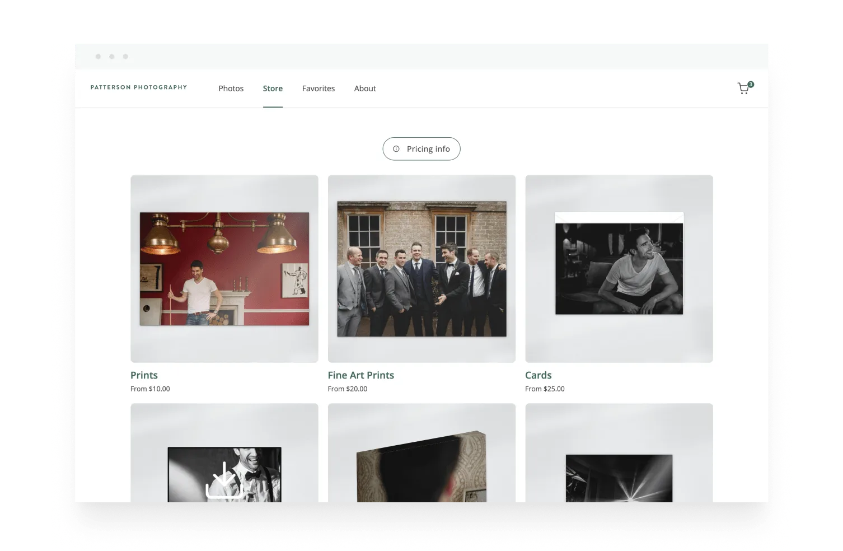Click the Pricing info button
This screenshot has width=843, height=551.
[x=421, y=148]
